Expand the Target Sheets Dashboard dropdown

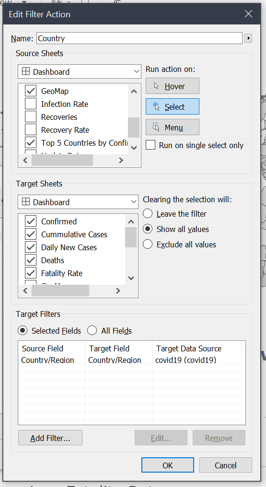(x=78, y=202)
